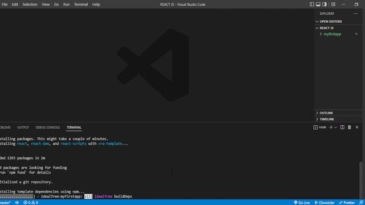
Task: Open the Run menu
Action: (x=66, y=5)
